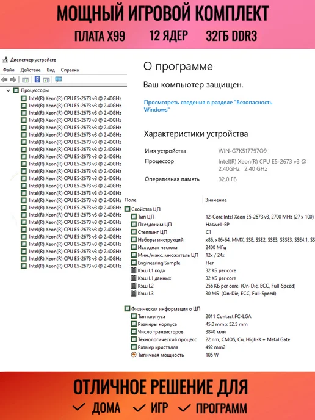Image resolution: width=315 pixels, height=420 pixels.
Task: Select the 22 nm, CMOS process value
Action: (247, 339)
